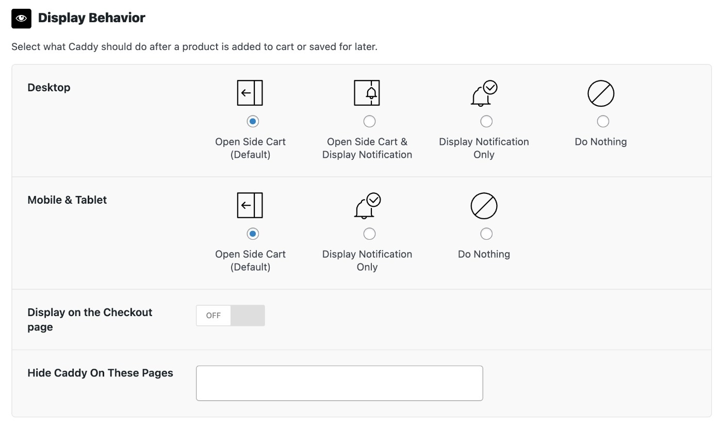The width and height of the screenshot is (722, 428).
Task: Click the Mobile Display Notification Only label
Action: click(x=367, y=260)
